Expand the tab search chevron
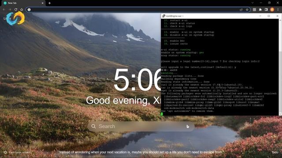This screenshot has width=282, height=158. click(x=252, y=3)
